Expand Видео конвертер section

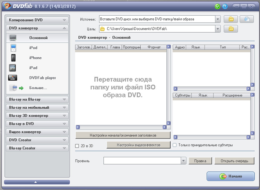(37, 132)
